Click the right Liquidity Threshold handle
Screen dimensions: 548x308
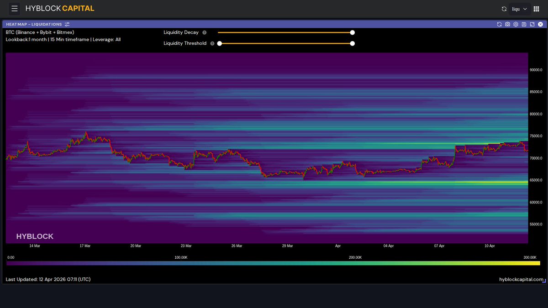click(352, 43)
